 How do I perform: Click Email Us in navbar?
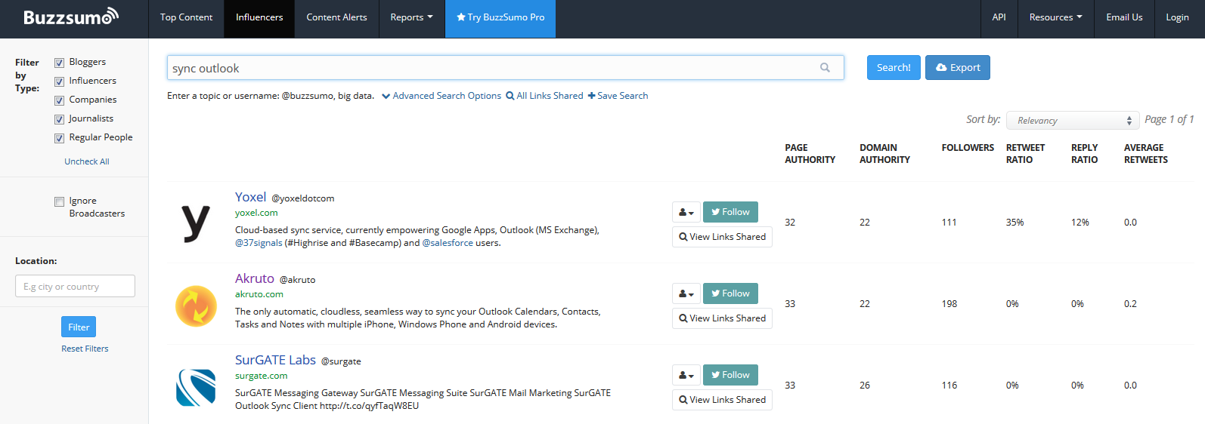coord(1124,17)
